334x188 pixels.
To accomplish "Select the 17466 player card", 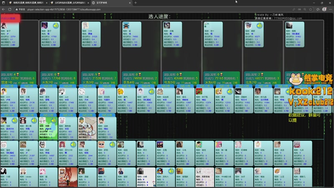I will pyautogui.click(x=68, y=100).
